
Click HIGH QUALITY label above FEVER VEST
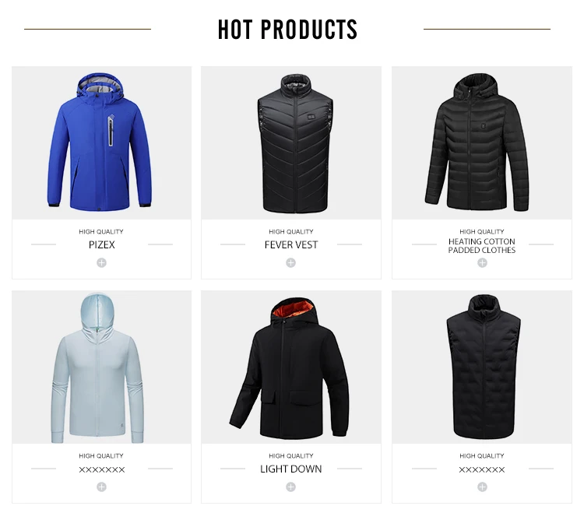point(291,231)
